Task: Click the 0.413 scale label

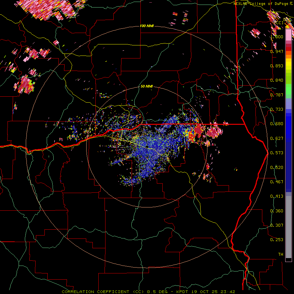Action: pyautogui.click(x=277, y=196)
